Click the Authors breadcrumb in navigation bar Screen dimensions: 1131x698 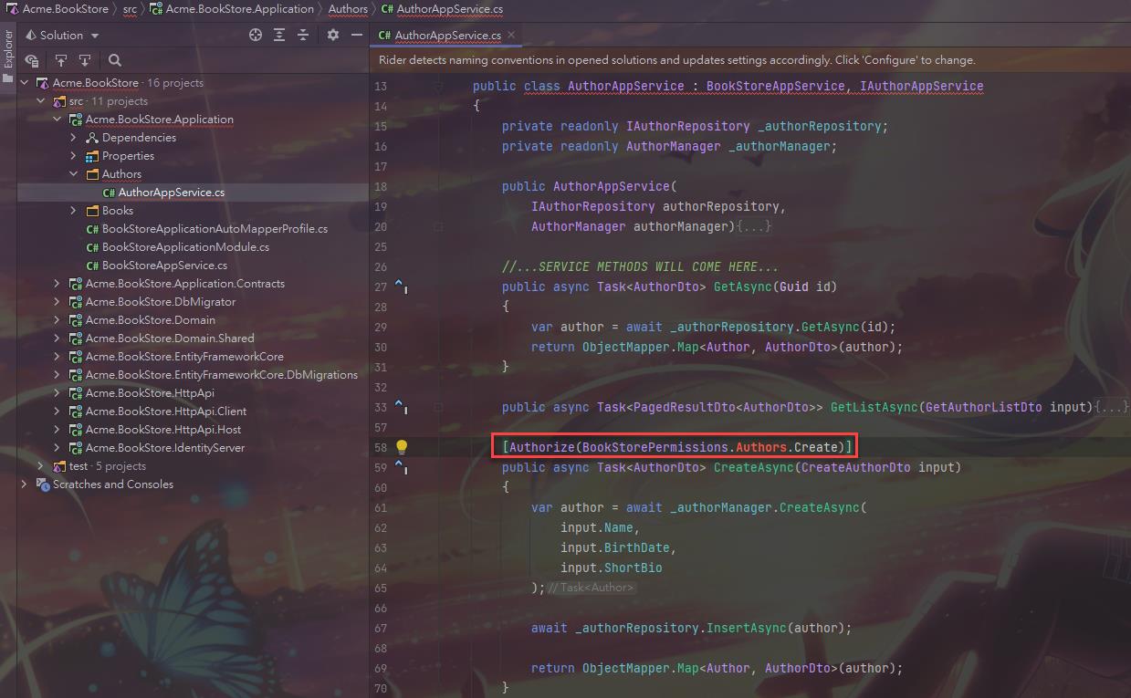(x=348, y=9)
